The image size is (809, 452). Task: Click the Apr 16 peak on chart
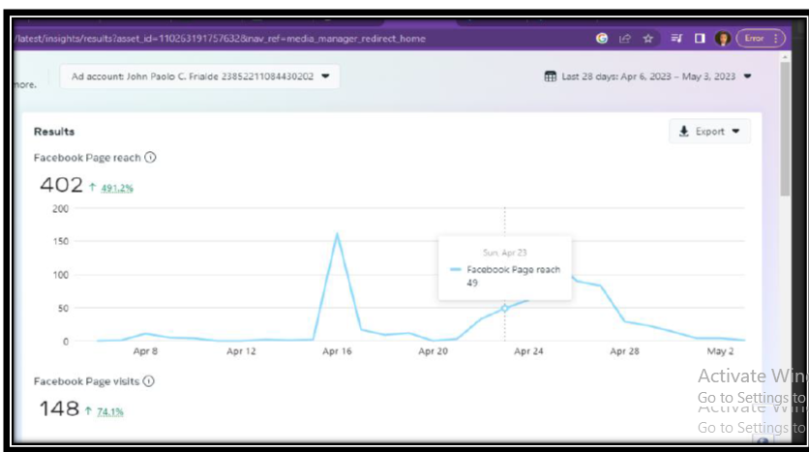[x=337, y=235]
